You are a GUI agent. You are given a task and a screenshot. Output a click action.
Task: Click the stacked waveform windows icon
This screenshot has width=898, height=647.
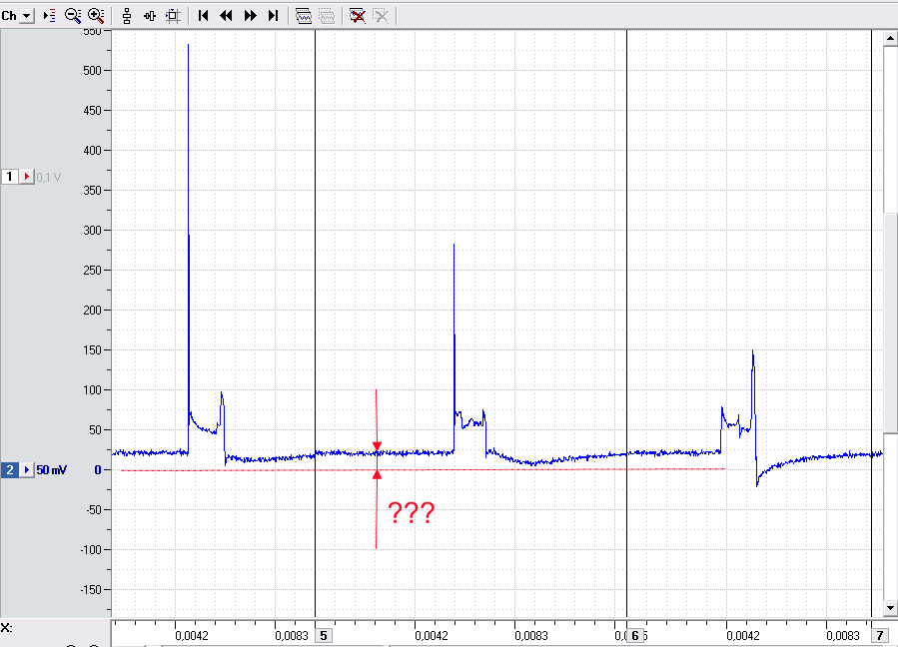(304, 16)
